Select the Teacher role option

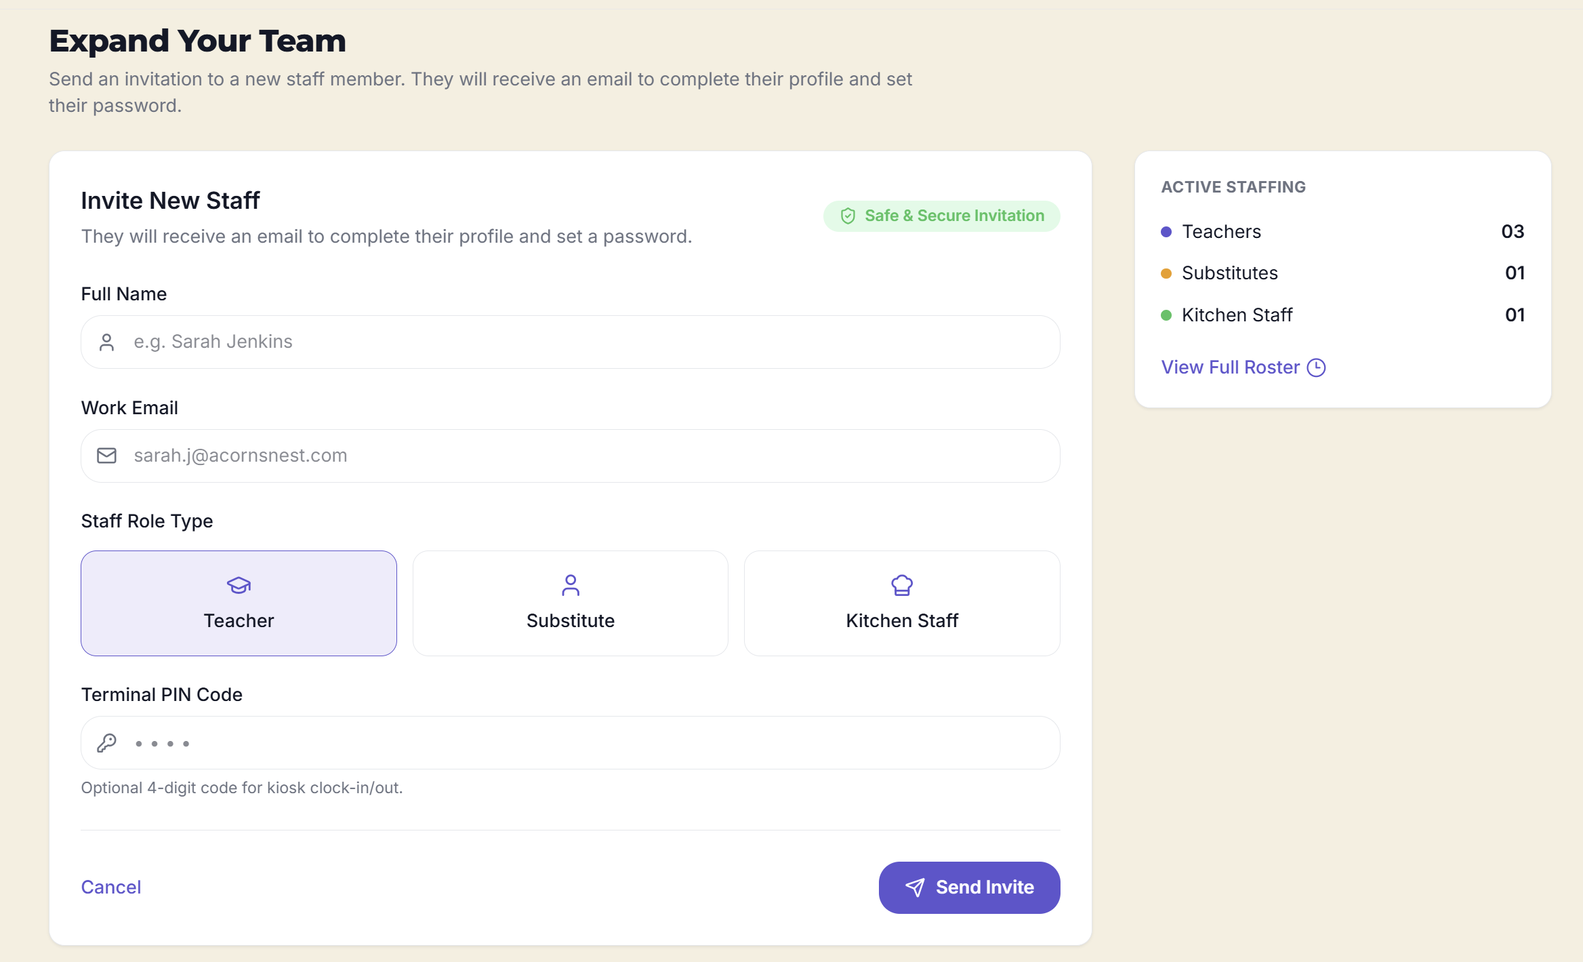click(x=239, y=603)
